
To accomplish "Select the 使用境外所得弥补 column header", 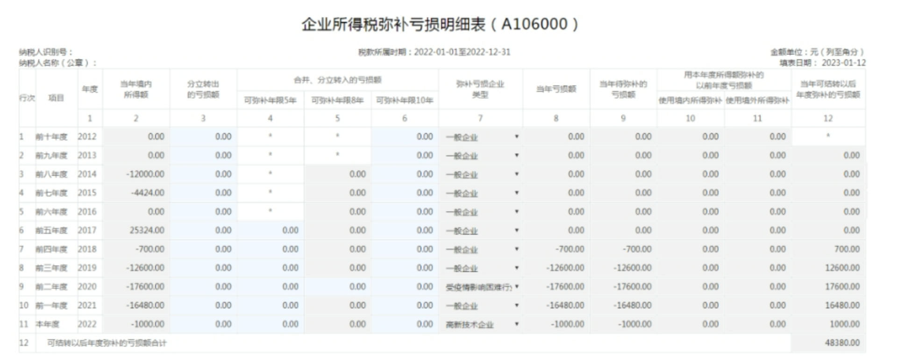I will (x=757, y=100).
